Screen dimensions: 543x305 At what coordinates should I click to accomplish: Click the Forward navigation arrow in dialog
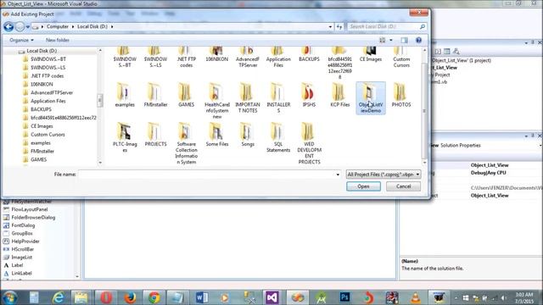(x=20, y=26)
